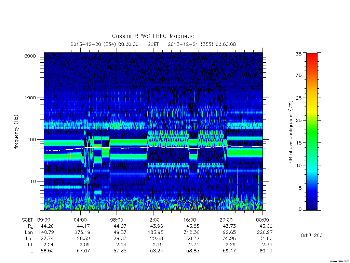The height and width of the screenshot is (263, 350).
Task: Click the Lon row label
Action: coord(29,233)
